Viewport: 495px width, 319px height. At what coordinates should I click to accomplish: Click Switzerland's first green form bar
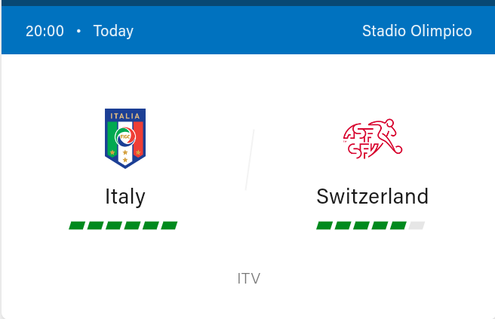pos(324,225)
